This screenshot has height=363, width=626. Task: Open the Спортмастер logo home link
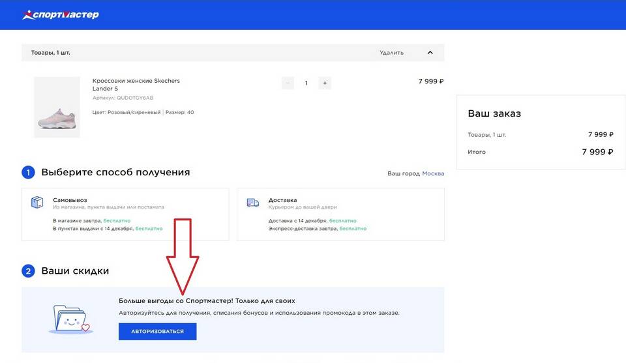(61, 15)
